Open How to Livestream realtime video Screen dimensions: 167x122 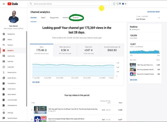146,70
